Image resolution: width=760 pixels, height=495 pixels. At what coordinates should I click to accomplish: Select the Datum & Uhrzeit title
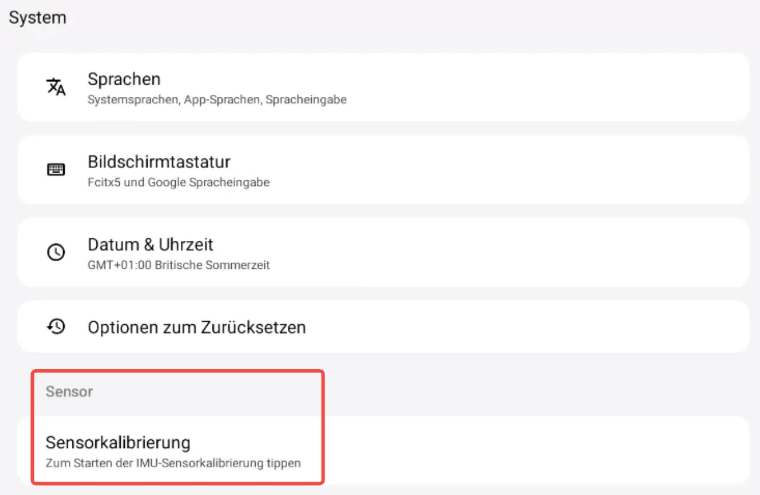tap(151, 244)
